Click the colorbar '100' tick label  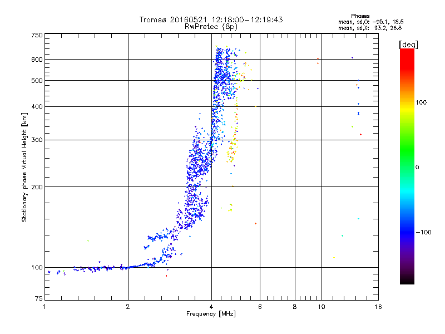[421, 102]
